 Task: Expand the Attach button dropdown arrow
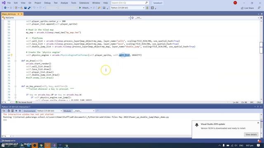pyautogui.click(x=91, y=8)
